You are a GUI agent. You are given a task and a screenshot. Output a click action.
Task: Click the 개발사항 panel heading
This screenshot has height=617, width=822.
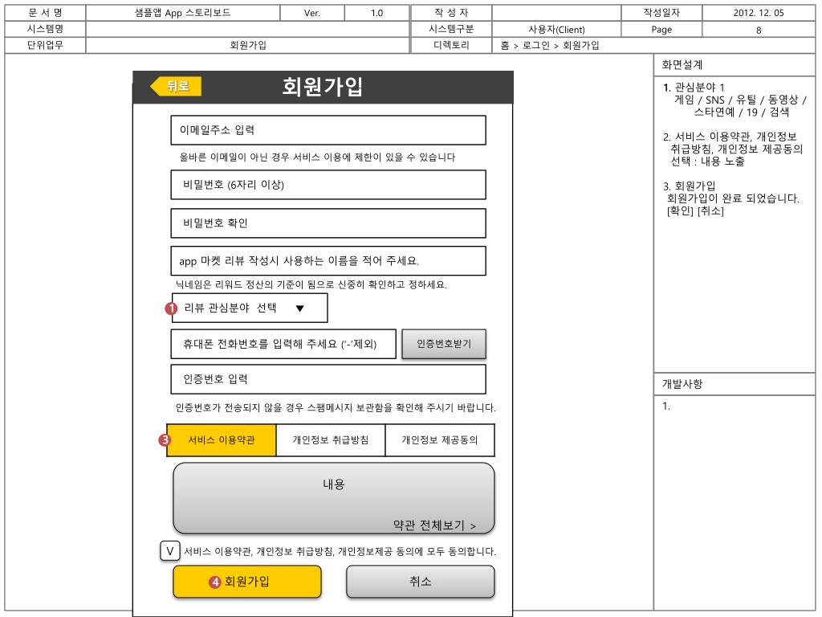point(682,384)
